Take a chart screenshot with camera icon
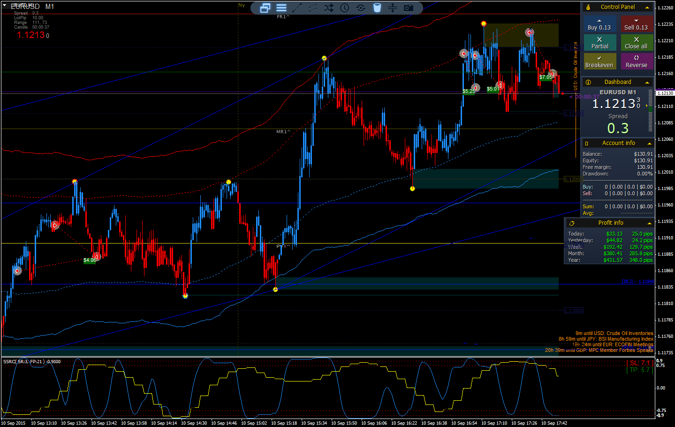 click(x=409, y=8)
